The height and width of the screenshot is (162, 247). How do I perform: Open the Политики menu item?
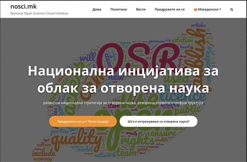(119, 9)
